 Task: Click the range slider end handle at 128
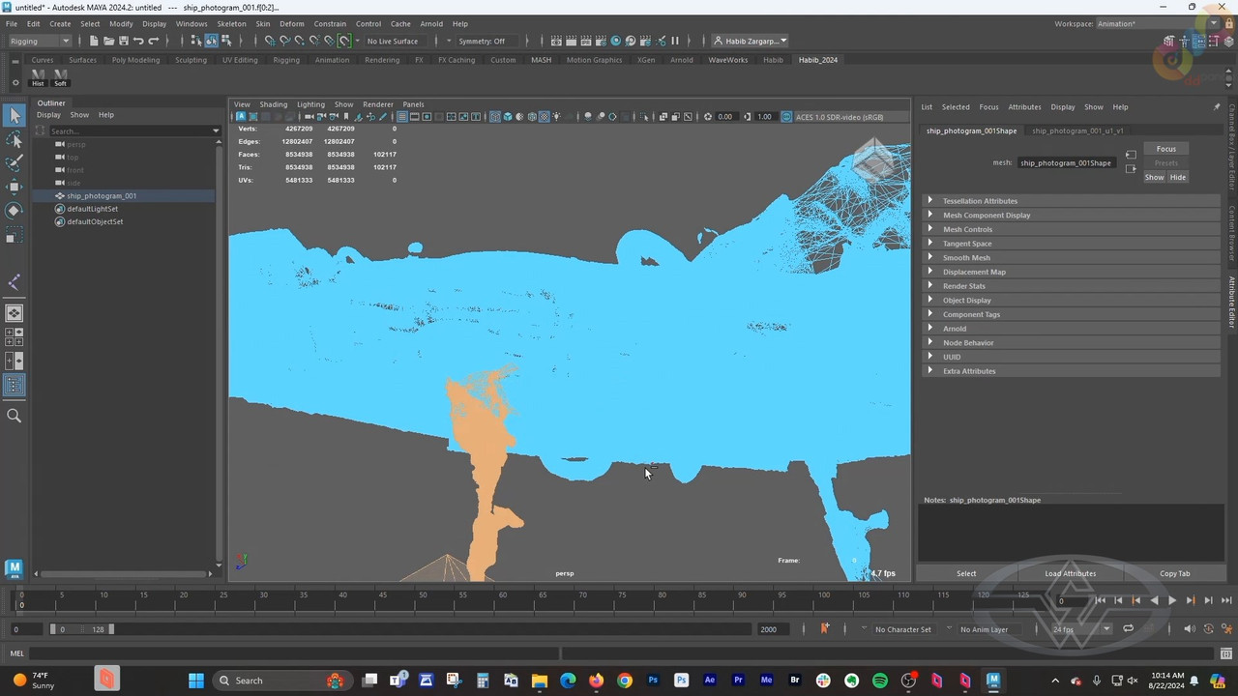pyautogui.click(x=111, y=629)
